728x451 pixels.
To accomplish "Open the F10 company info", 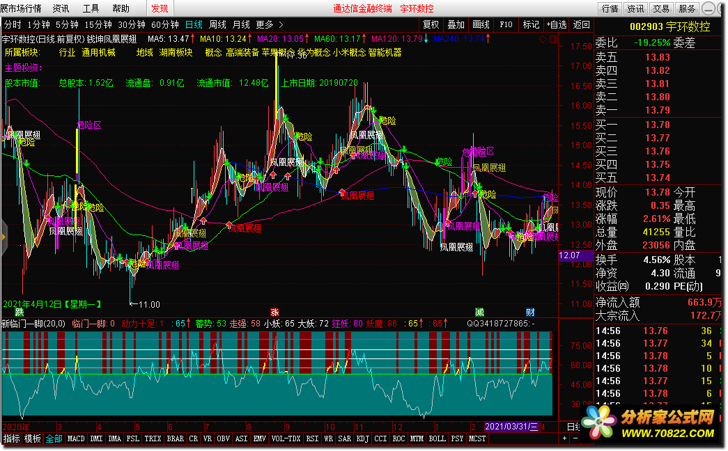I will pyautogui.click(x=506, y=24).
